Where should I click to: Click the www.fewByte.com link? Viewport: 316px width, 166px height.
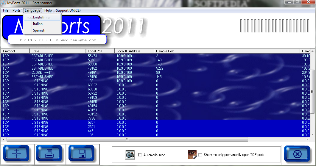coord(78,40)
